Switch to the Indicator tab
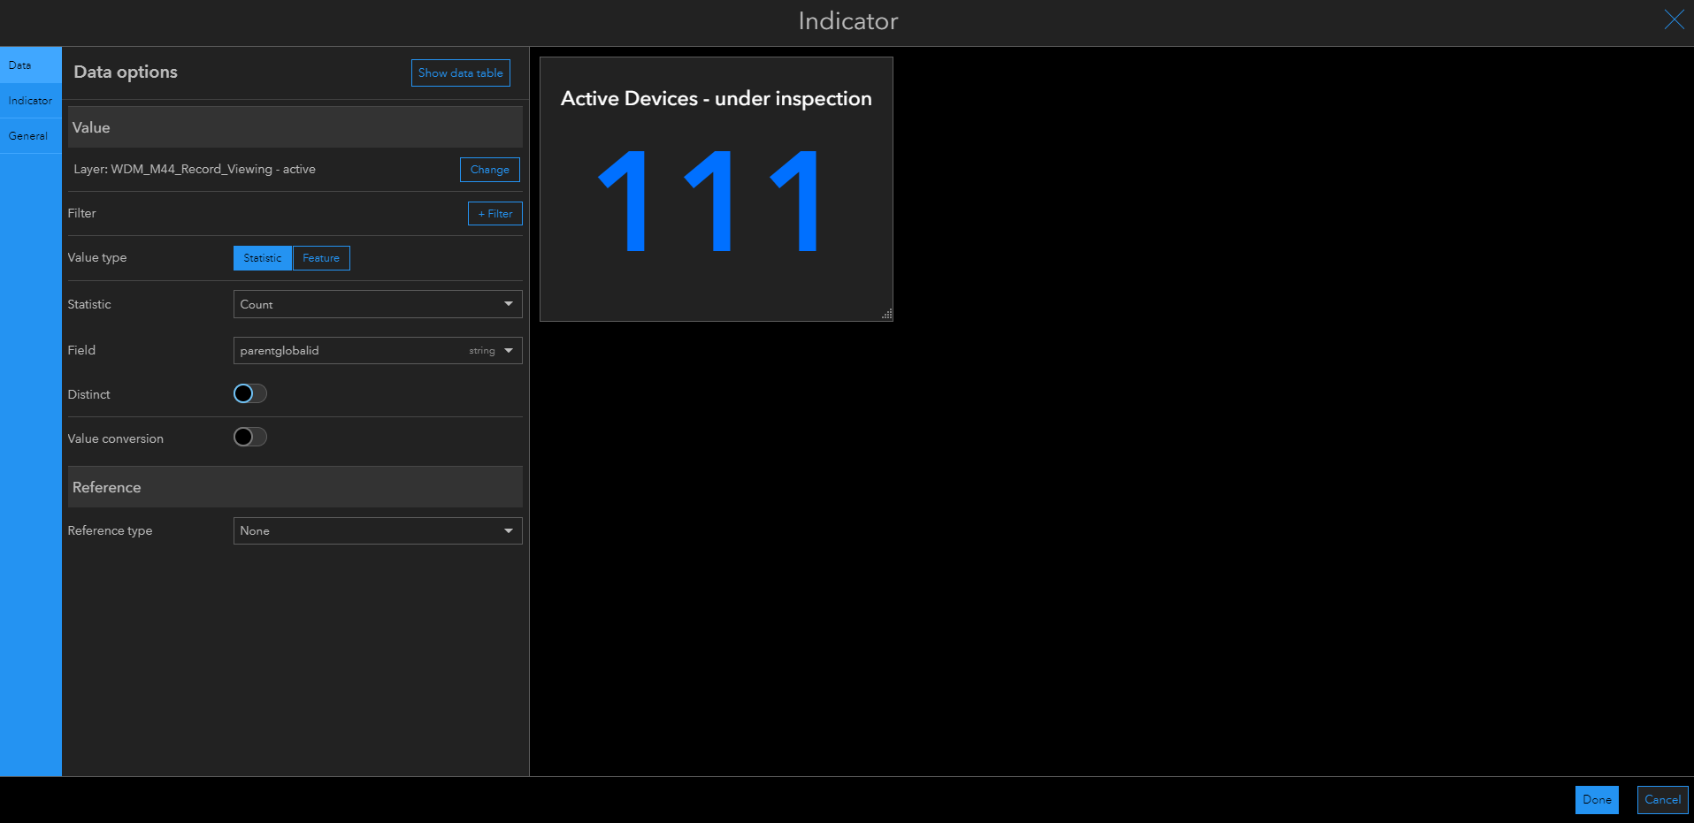 (30, 100)
